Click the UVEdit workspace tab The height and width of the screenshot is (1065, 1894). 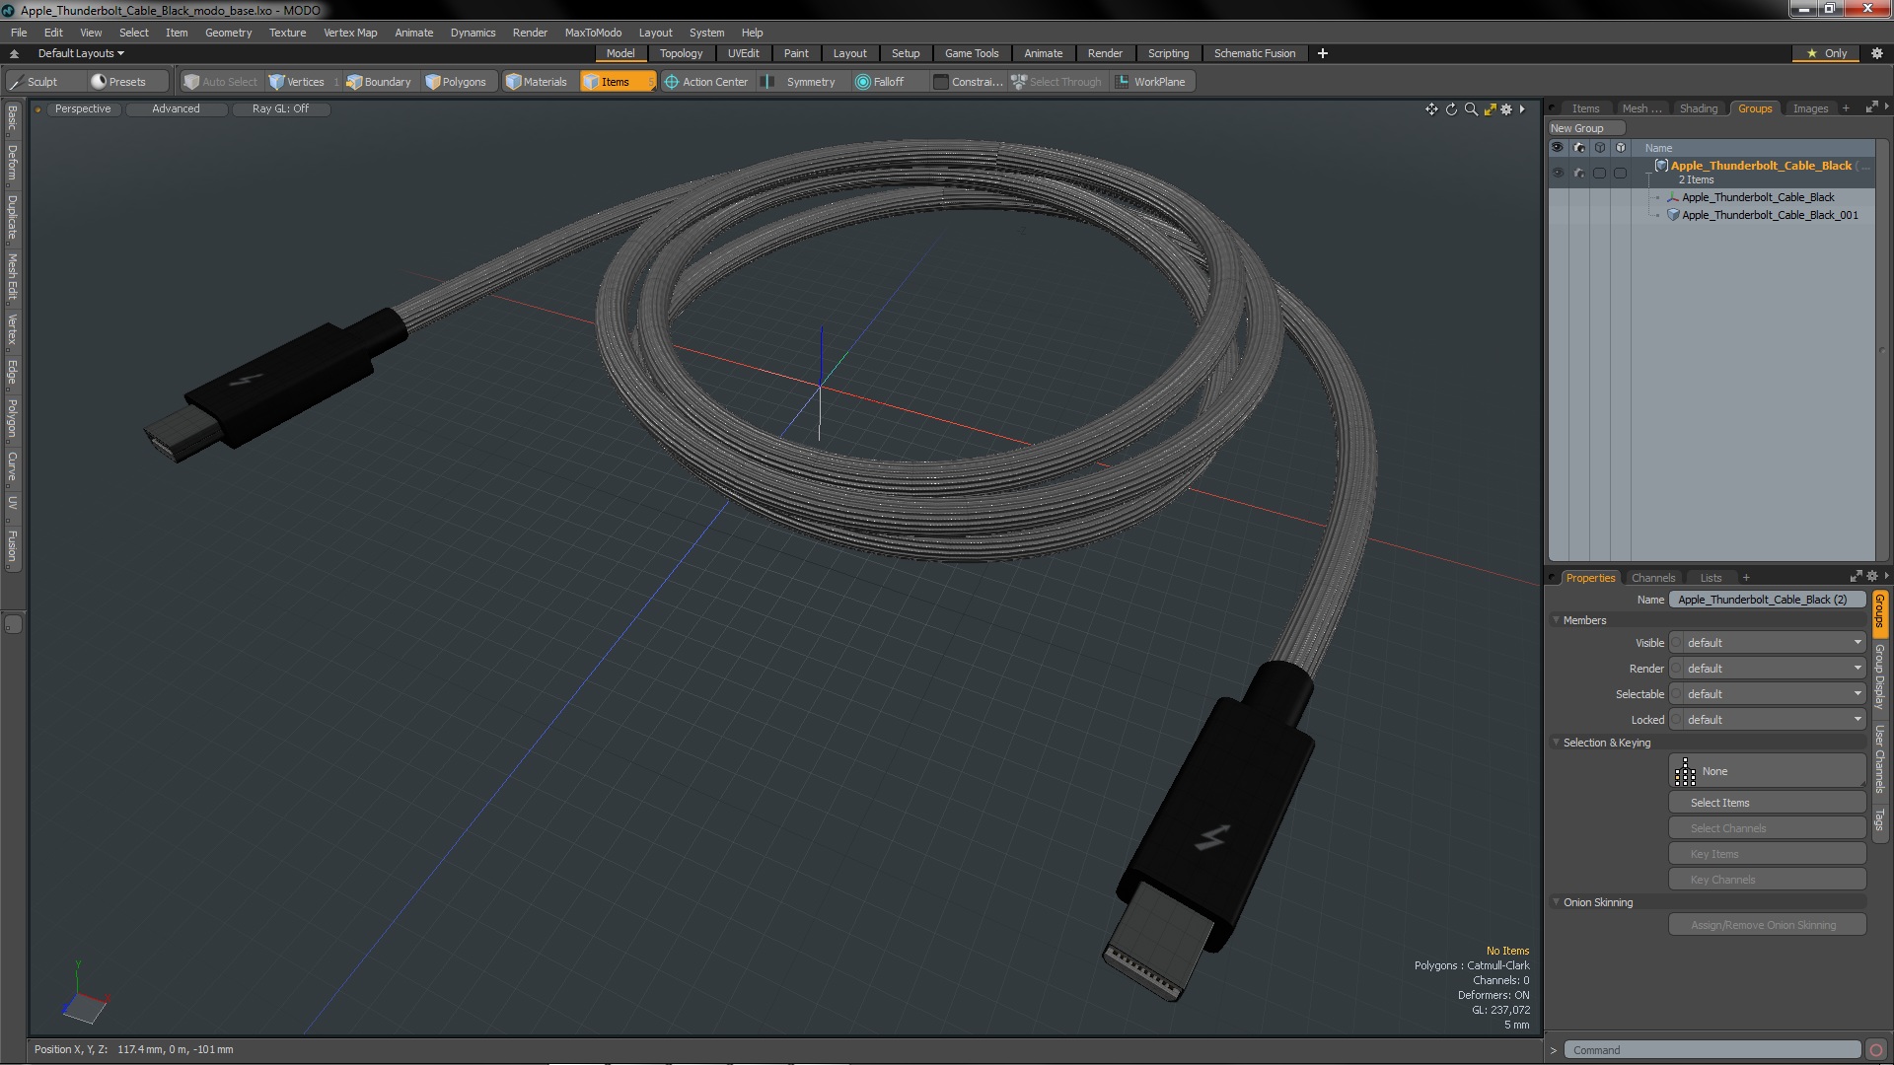743,53
